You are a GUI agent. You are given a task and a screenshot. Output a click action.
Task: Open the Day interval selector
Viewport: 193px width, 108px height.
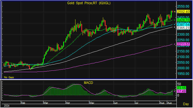(186, 104)
